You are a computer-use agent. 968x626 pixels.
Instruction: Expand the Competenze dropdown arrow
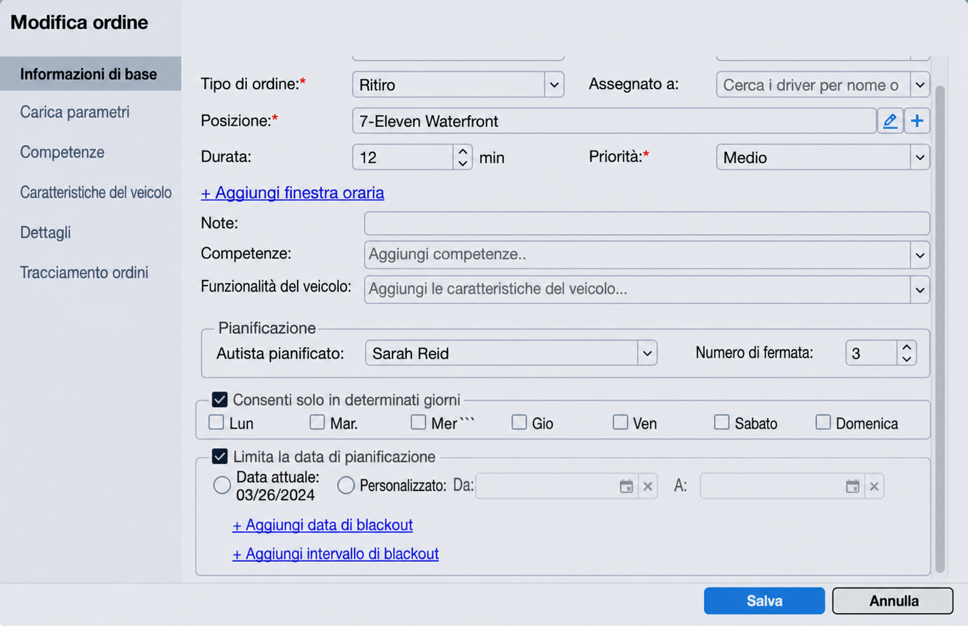coord(920,255)
